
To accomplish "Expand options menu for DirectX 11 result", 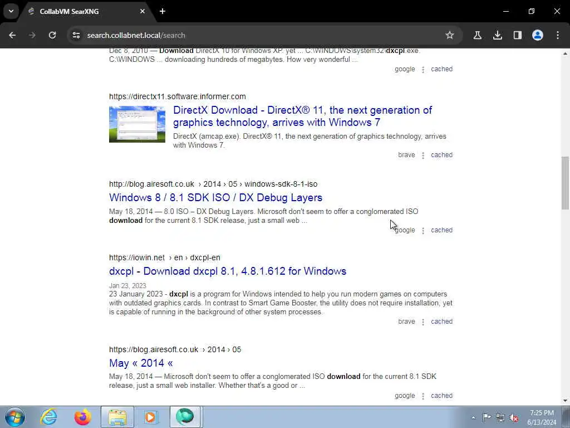I will 423,155.
